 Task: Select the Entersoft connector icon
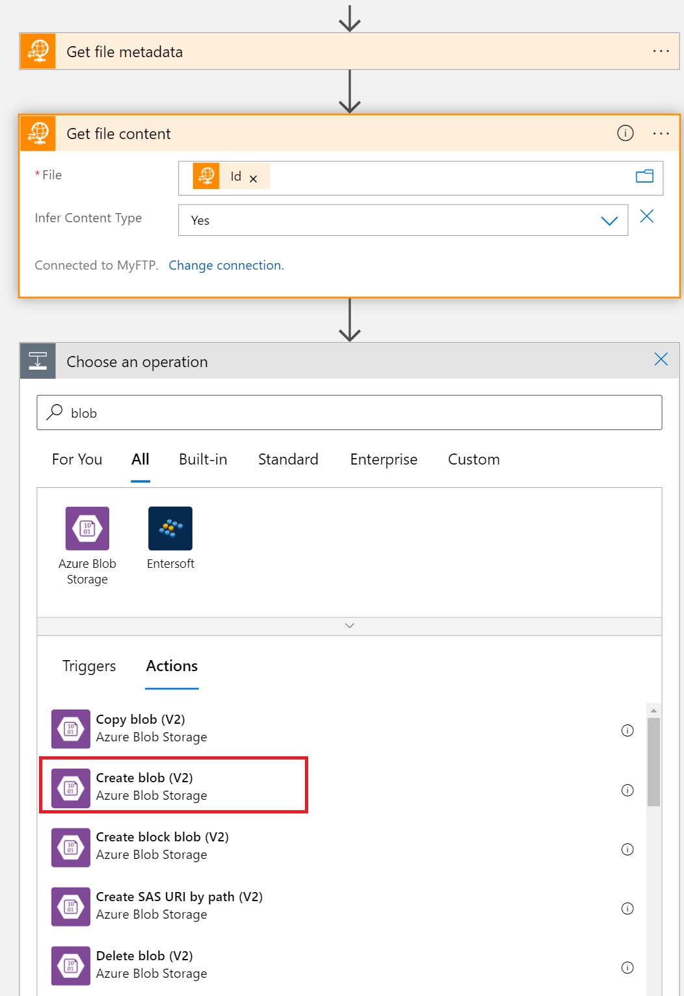click(x=170, y=528)
